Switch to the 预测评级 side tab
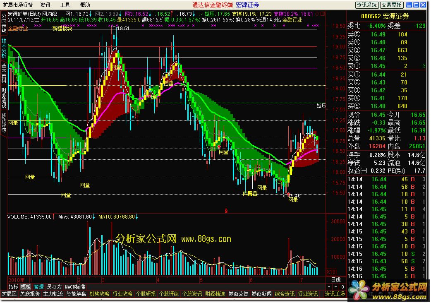The image size is (431, 303). point(4,123)
